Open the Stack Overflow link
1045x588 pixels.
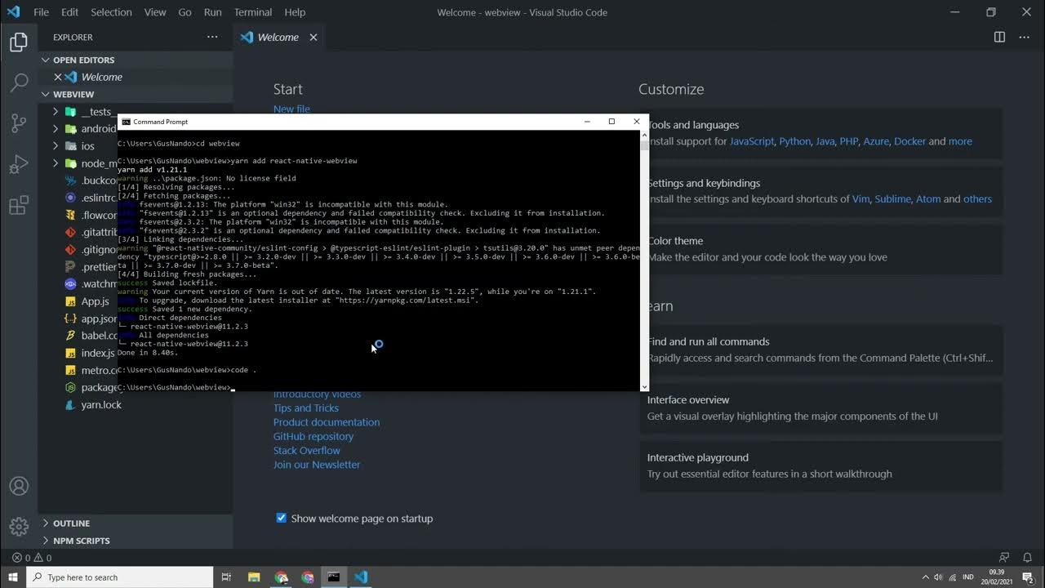(307, 450)
